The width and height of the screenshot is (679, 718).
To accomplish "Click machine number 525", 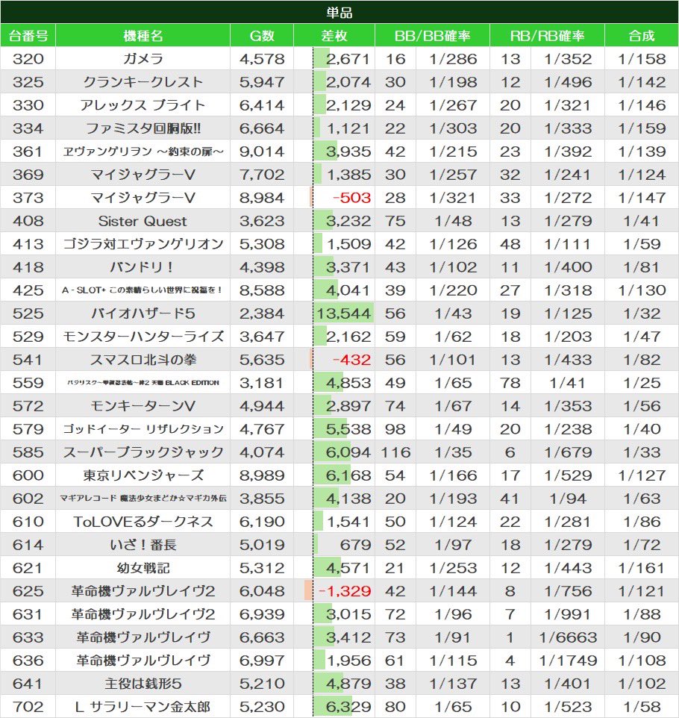I will (x=28, y=313).
